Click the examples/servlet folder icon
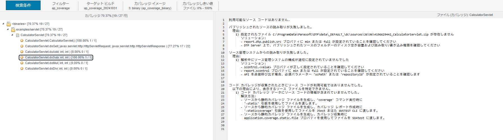 click(13, 29)
